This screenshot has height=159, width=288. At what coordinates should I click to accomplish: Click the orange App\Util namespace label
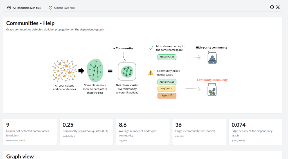coord(167,96)
